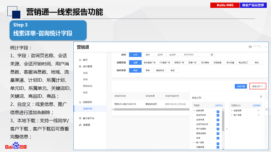
Task: Open 咨询 in the sidebar menu
Action: pyautogui.click(x=85, y=73)
